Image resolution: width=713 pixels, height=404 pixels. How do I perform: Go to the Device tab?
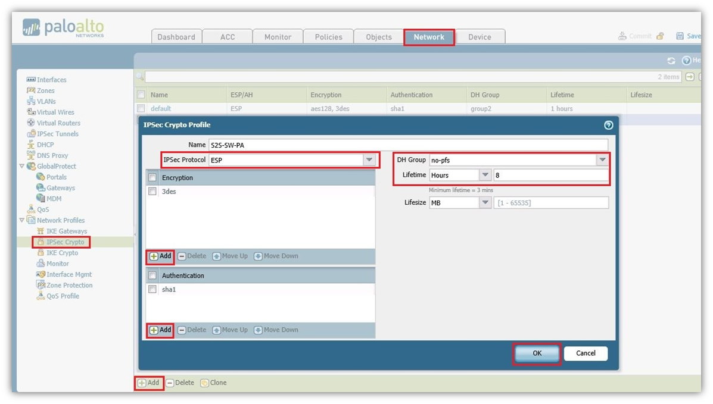[479, 37]
